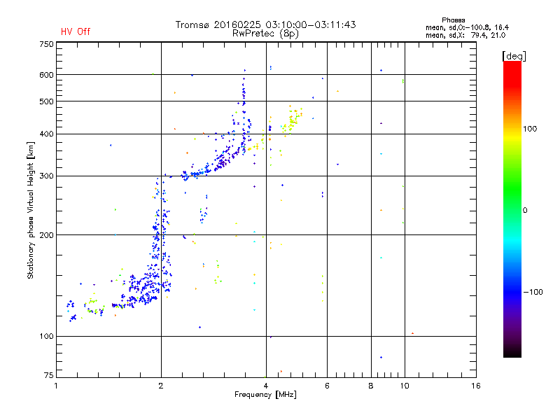Click x-axis tick label '4'
The height and width of the screenshot is (420, 560).
pos(266,386)
